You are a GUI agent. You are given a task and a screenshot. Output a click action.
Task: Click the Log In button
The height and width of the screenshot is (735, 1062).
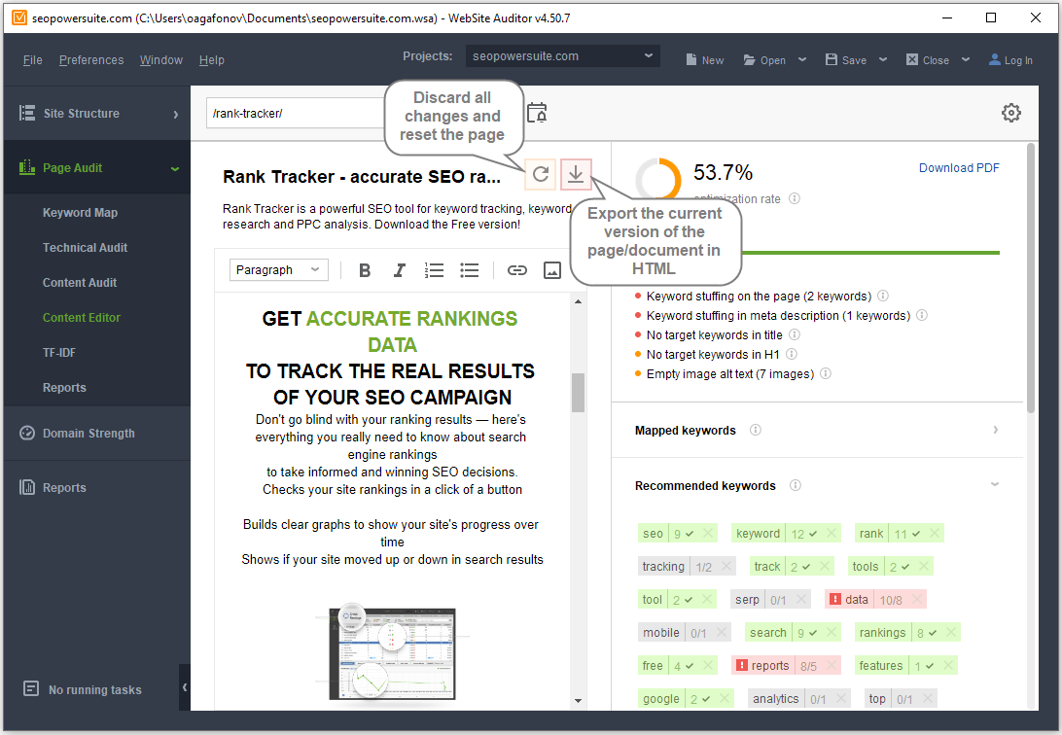1010,60
